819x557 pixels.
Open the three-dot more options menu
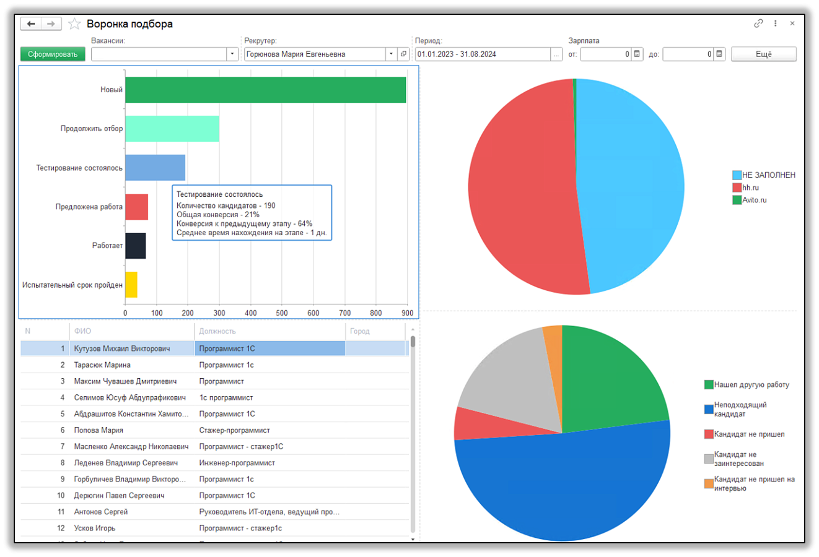(x=776, y=24)
